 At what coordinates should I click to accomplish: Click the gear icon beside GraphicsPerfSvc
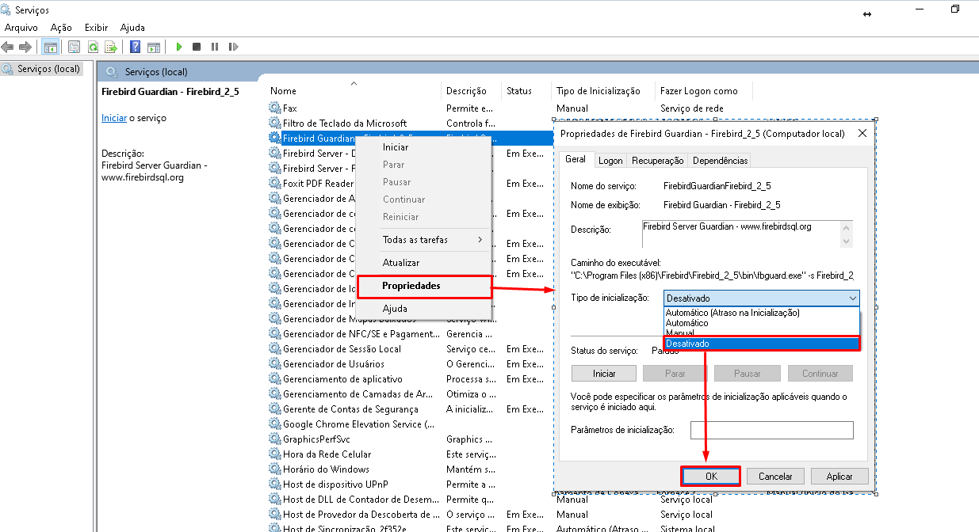(x=275, y=439)
